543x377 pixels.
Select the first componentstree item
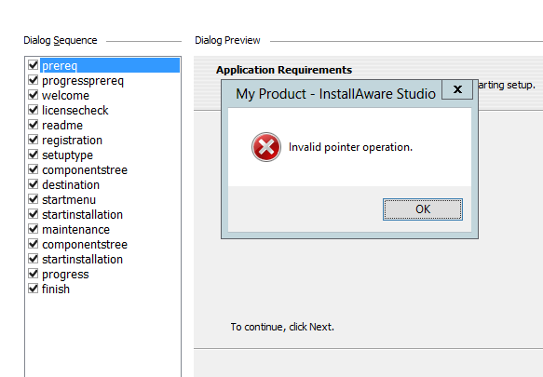coord(85,170)
